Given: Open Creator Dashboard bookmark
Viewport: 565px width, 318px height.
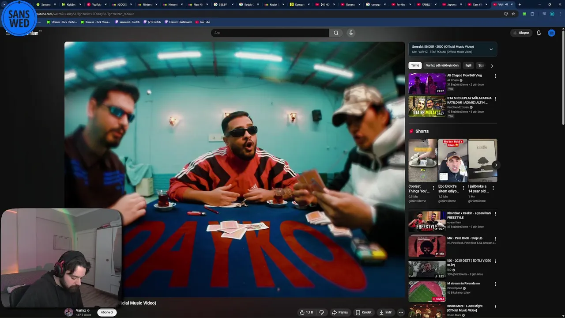Looking at the screenshot, I should coord(178,22).
